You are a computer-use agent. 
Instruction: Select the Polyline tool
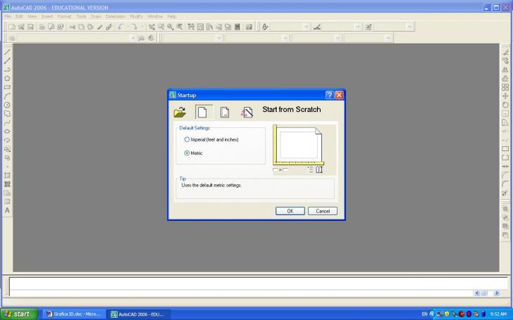coord(7,70)
